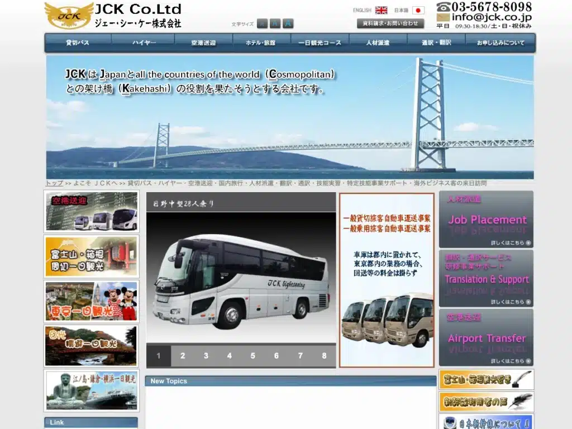The height and width of the screenshot is (429, 572).
Task: Select the medium font size A button
Action: coord(275,23)
